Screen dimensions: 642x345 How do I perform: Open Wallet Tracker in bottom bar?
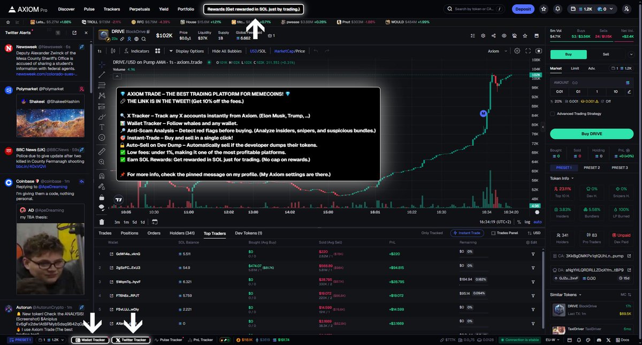click(90, 340)
